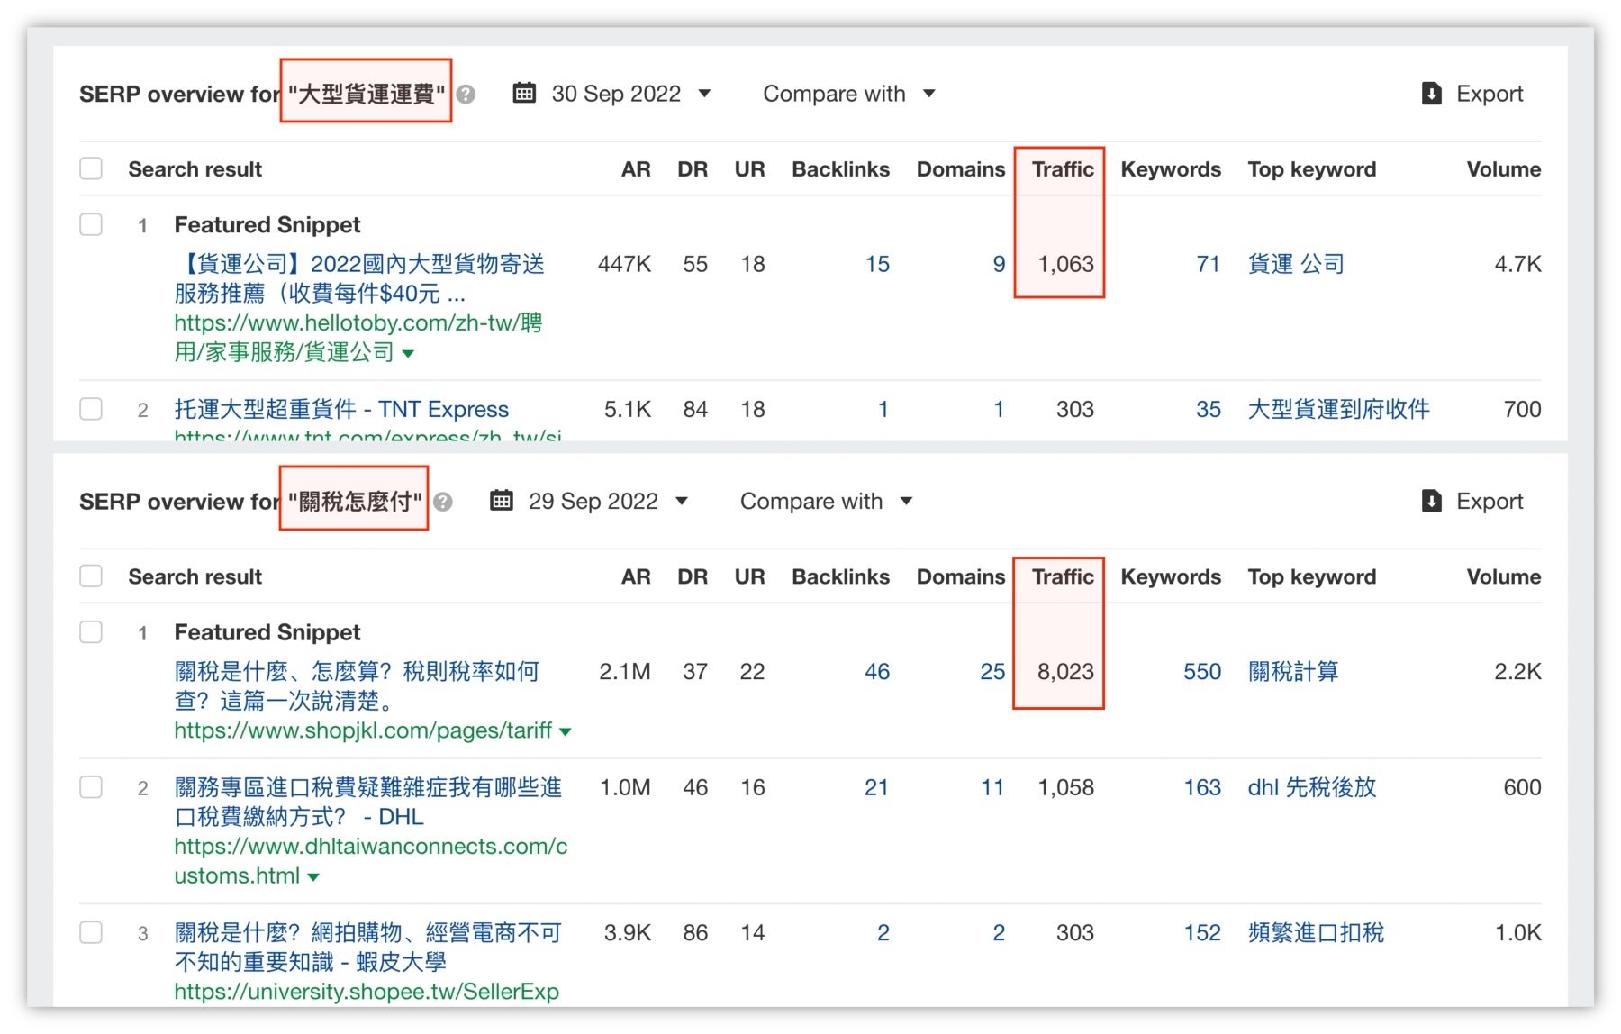Check the DHL customs result checkbox

pyautogui.click(x=91, y=787)
